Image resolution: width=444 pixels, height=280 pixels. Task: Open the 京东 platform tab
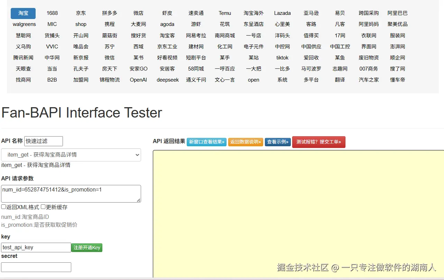point(81,13)
